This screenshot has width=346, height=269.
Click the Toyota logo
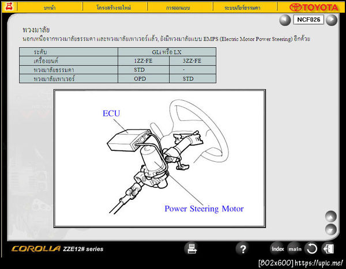coord(314,7)
